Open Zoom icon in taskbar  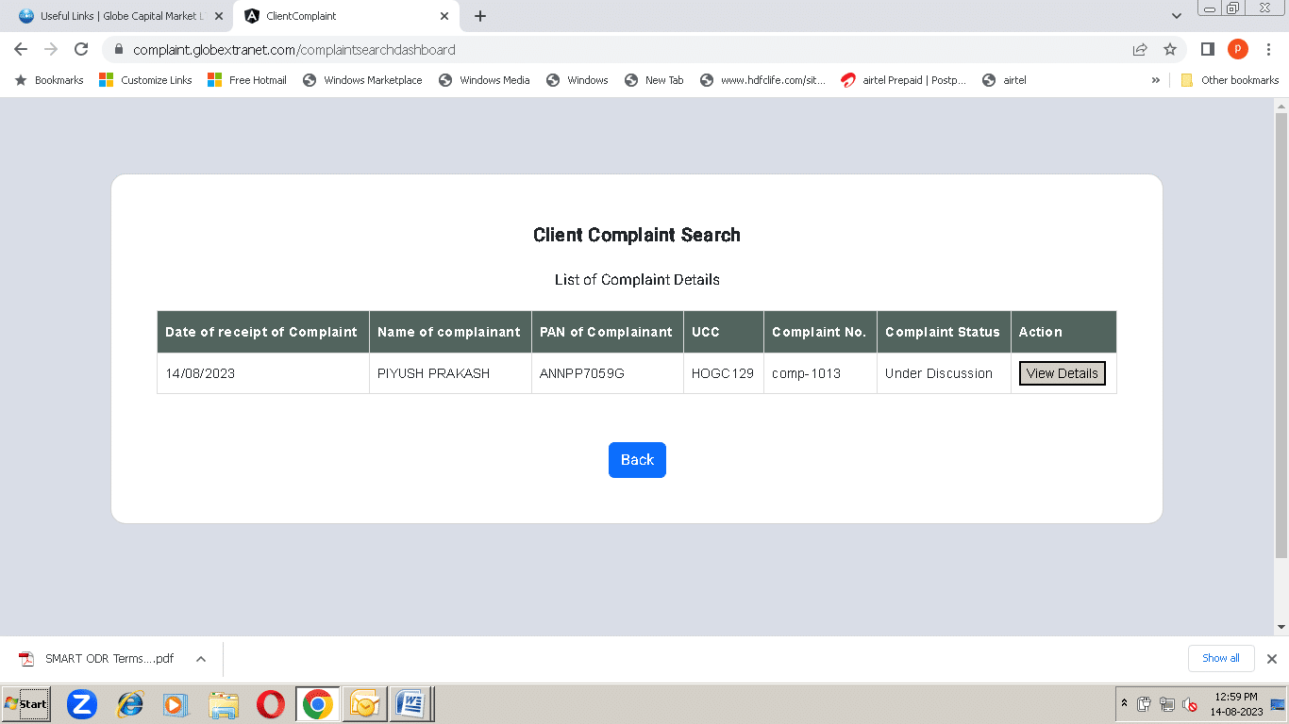tap(82, 704)
